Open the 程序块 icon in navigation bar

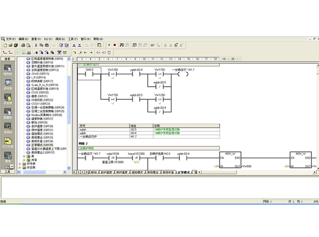pyautogui.click(x=7, y=68)
